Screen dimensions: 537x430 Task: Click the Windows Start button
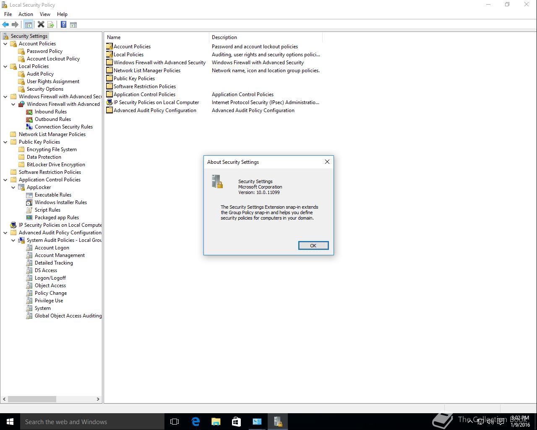[x=10, y=422]
